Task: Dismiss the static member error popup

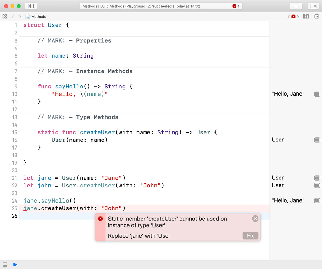Action: click(255, 219)
